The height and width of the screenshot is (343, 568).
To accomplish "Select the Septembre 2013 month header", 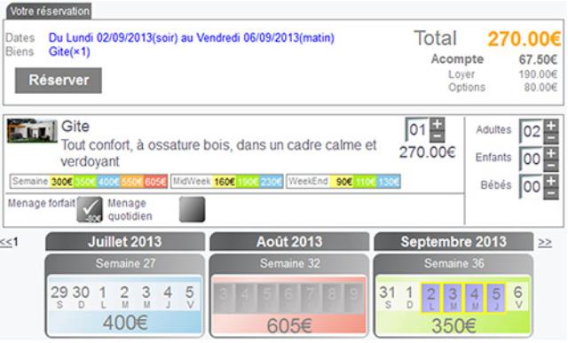I will point(454,242).
